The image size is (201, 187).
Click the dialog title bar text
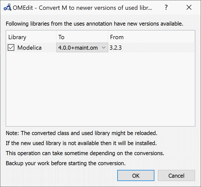point(83,8)
